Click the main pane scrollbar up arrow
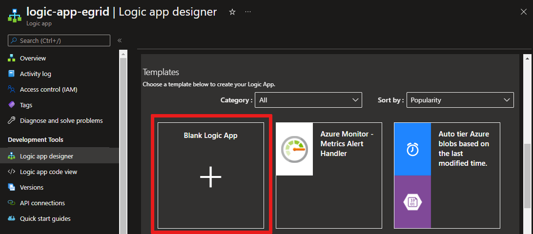This screenshot has height=234, width=533. point(527,58)
